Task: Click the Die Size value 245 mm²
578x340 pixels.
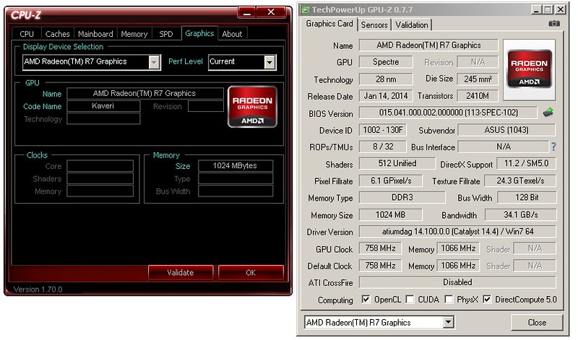Action: [478, 79]
